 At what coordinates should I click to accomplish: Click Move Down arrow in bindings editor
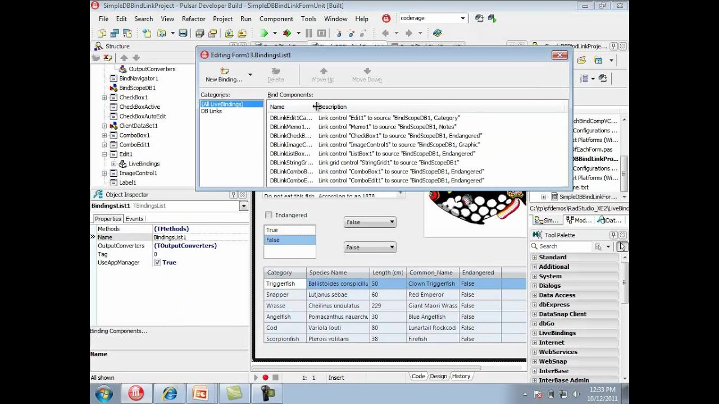367,71
